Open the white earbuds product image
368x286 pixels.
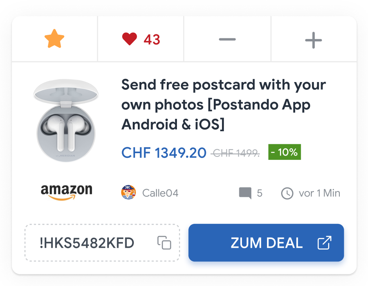pos(66,121)
